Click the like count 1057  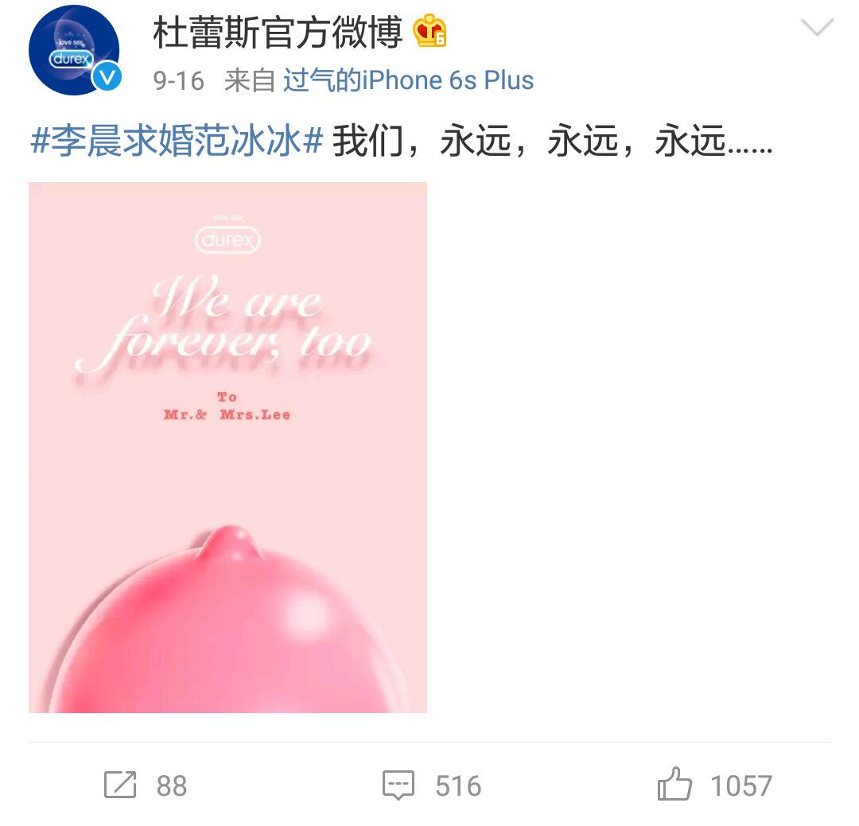(741, 785)
